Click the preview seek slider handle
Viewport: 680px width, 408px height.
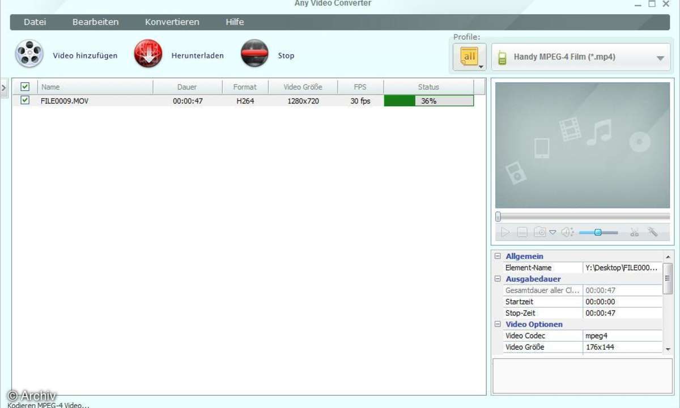(x=498, y=216)
